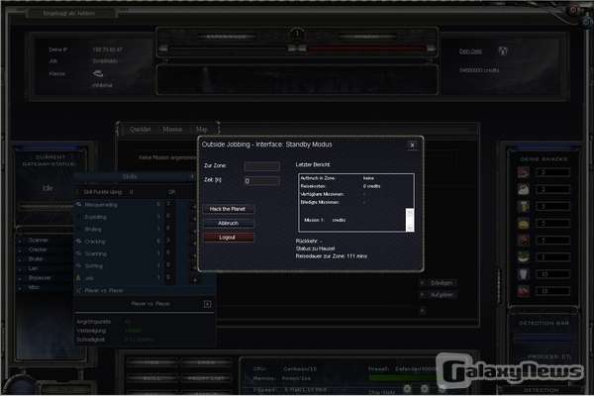Image resolution: width=594 pixels, height=396 pixels.
Task: Click the Current Gateway Status Idle display
Action: pyautogui.click(x=48, y=188)
